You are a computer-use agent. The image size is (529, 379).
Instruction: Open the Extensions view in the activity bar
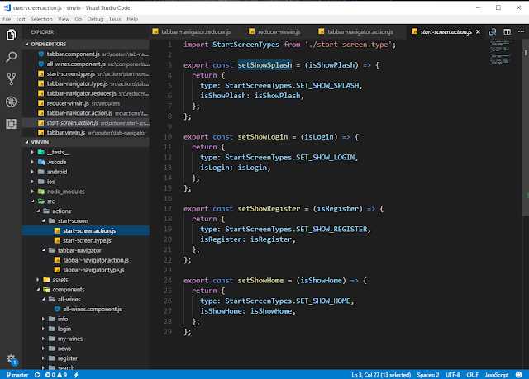[11, 124]
